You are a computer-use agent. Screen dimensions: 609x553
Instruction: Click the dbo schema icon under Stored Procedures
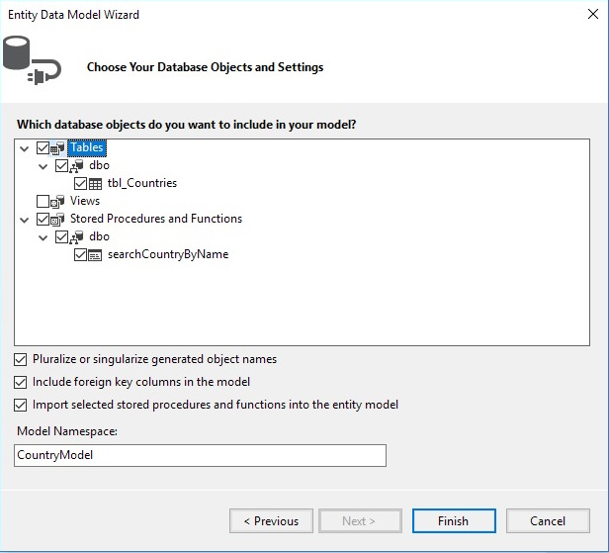click(77, 237)
